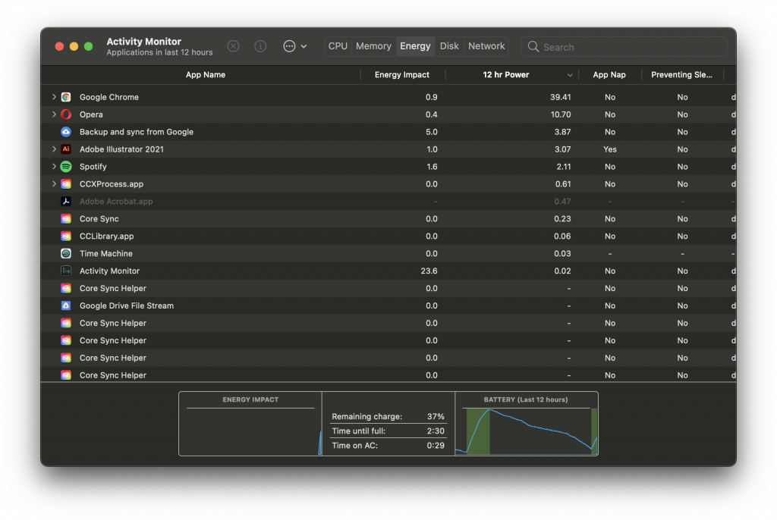Select the Core Sync row name
777x520 pixels.
pos(99,218)
